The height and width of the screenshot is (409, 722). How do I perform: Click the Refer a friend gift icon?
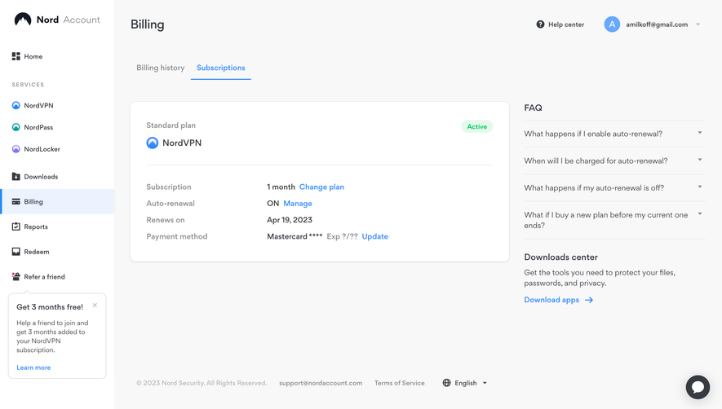point(16,276)
